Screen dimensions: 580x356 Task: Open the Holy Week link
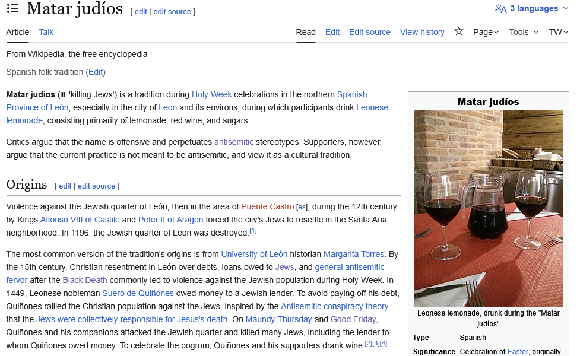[x=211, y=95]
